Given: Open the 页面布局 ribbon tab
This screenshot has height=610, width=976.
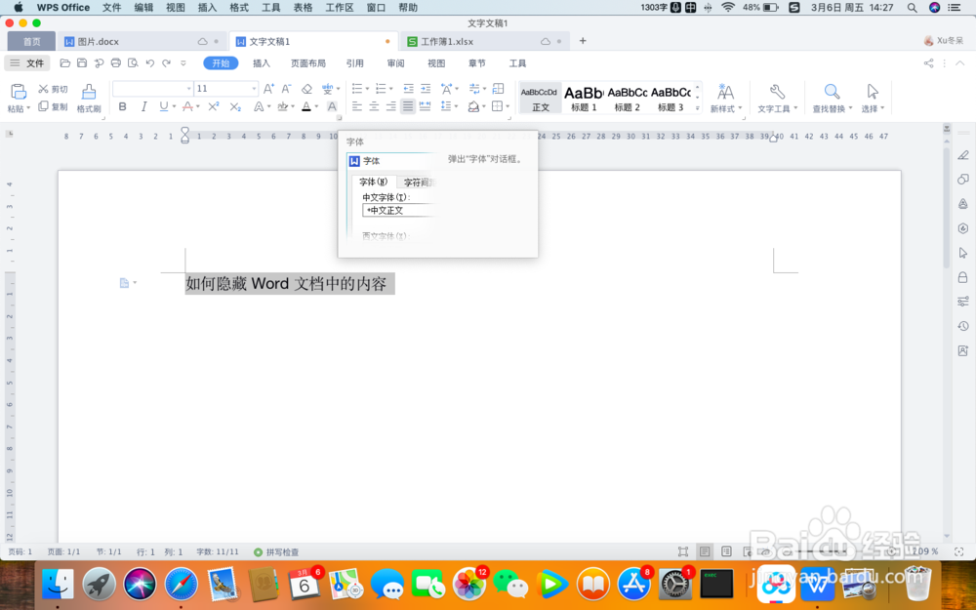Looking at the screenshot, I should click(x=308, y=62).
